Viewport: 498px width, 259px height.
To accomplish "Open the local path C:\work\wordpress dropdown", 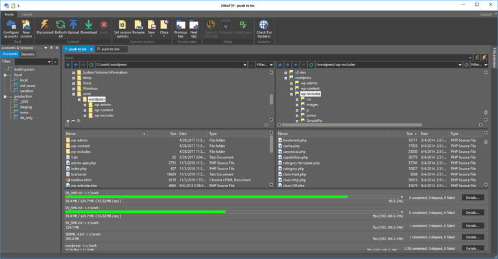I will (245, 65).
